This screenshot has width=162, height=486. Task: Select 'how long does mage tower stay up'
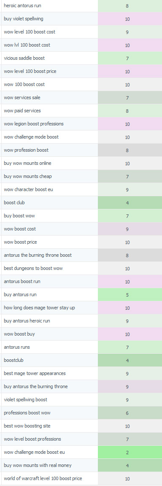tap(40, 308)
